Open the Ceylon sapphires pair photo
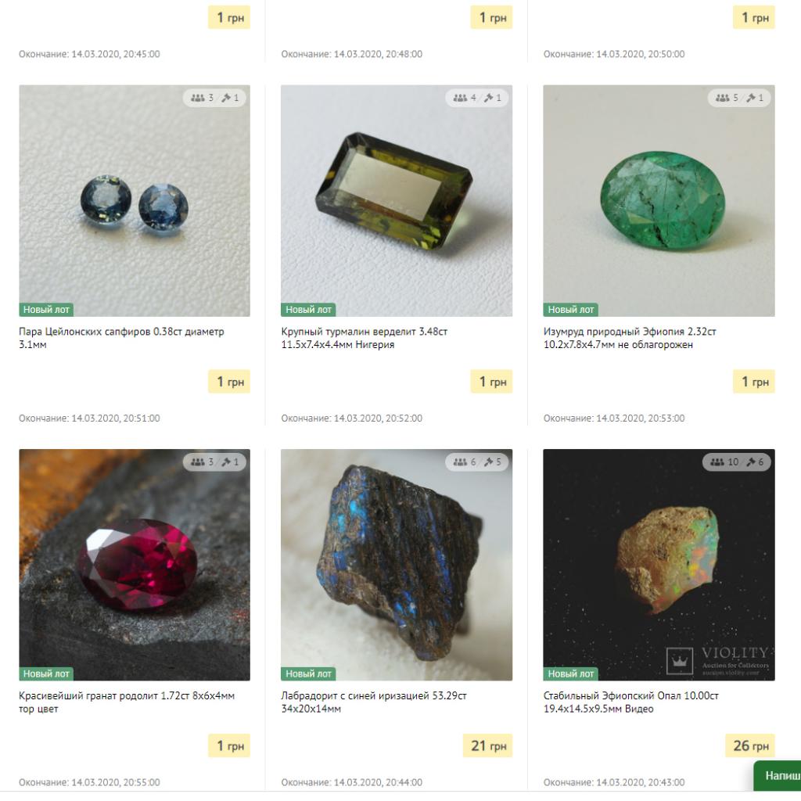The height and width of the screenshot is (801, 801). (x=135, y=201)
